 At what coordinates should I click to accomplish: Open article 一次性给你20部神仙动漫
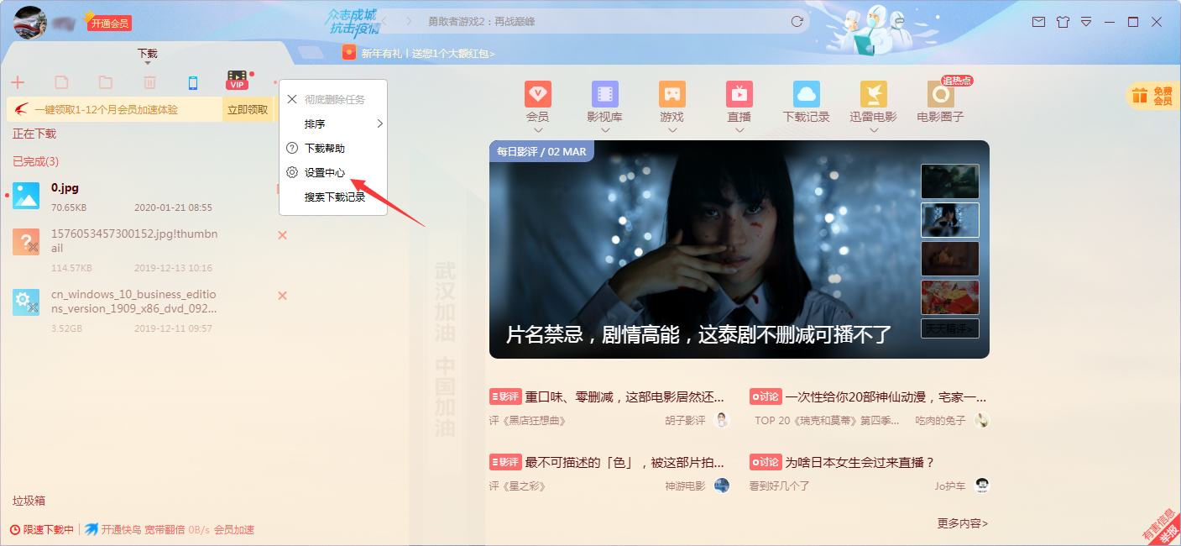(x=886, y=396)
